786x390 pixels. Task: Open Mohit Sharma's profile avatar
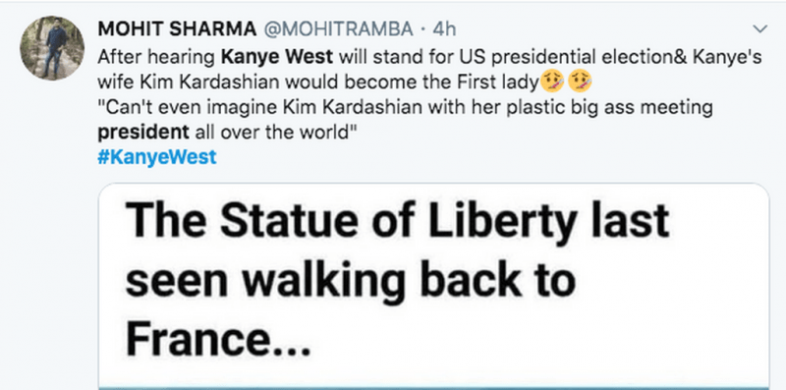tap(52, 48)
